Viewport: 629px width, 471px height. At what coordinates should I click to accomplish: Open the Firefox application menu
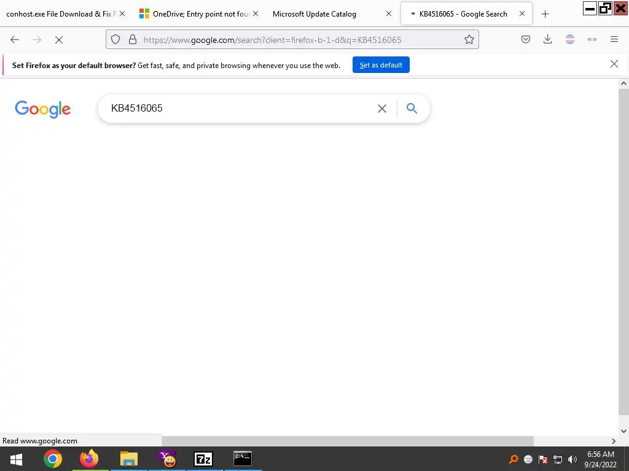[x=614, y=39]
